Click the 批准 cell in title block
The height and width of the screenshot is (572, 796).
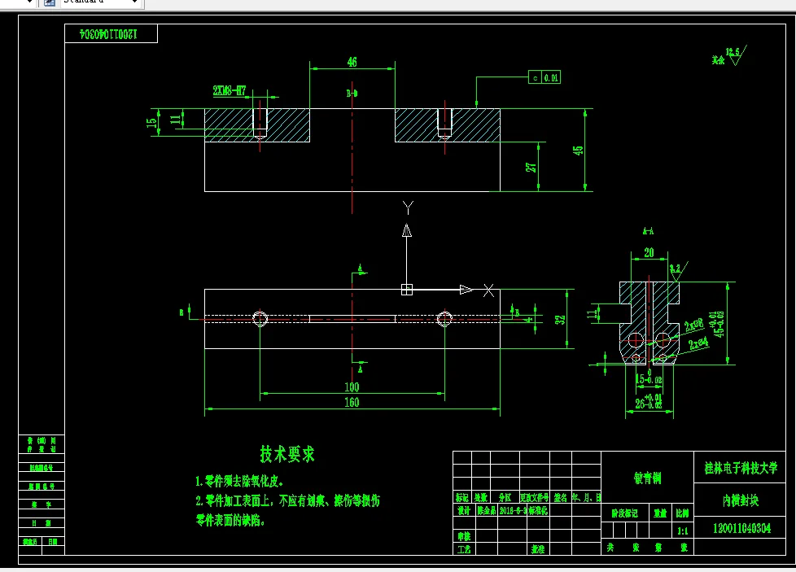(538, 549)
